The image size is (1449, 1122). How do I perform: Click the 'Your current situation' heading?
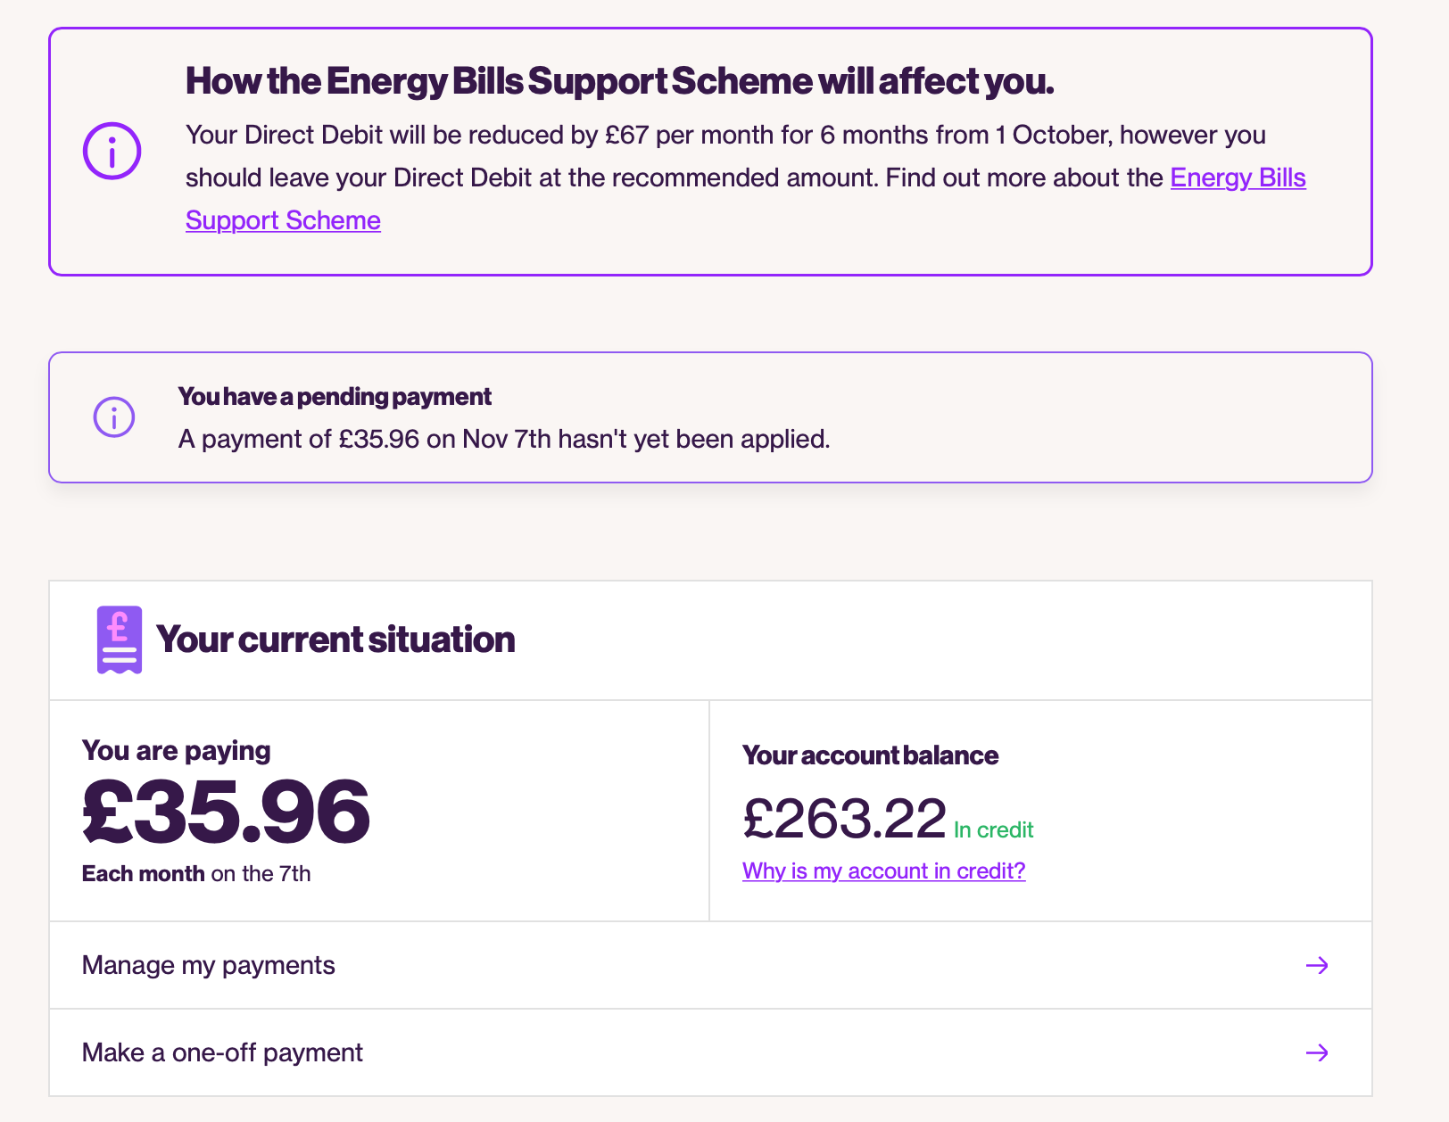335,639
